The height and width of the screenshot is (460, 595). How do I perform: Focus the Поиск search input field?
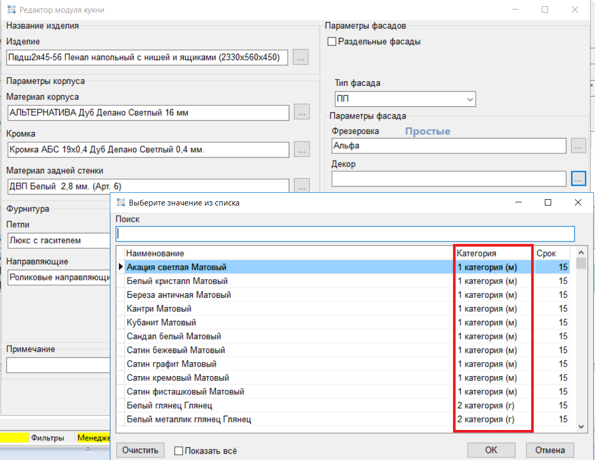coord(345,233)
